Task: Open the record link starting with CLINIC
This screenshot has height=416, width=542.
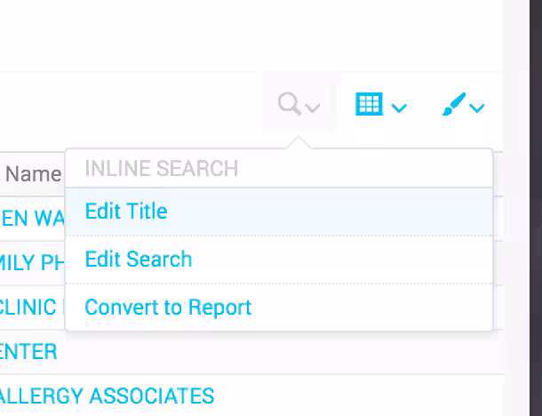Action: 28,308
